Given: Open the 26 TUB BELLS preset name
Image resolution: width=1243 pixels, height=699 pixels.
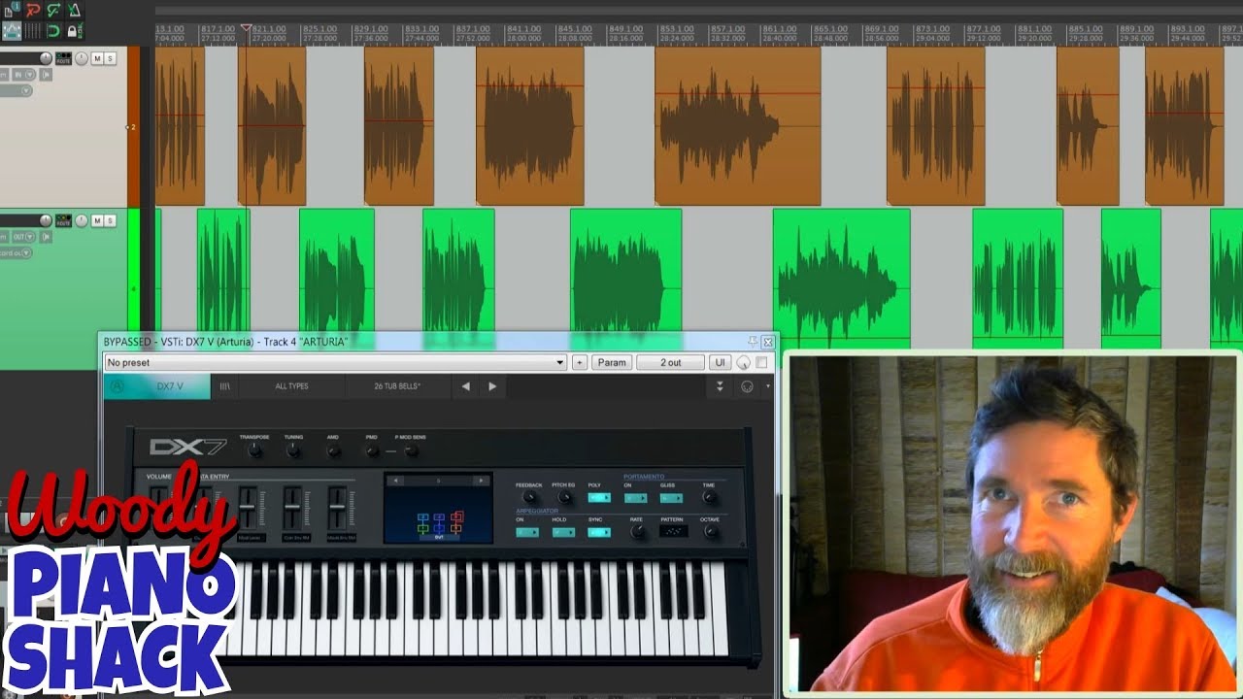Looking at the screenshot, I should [x=397, y=386].
